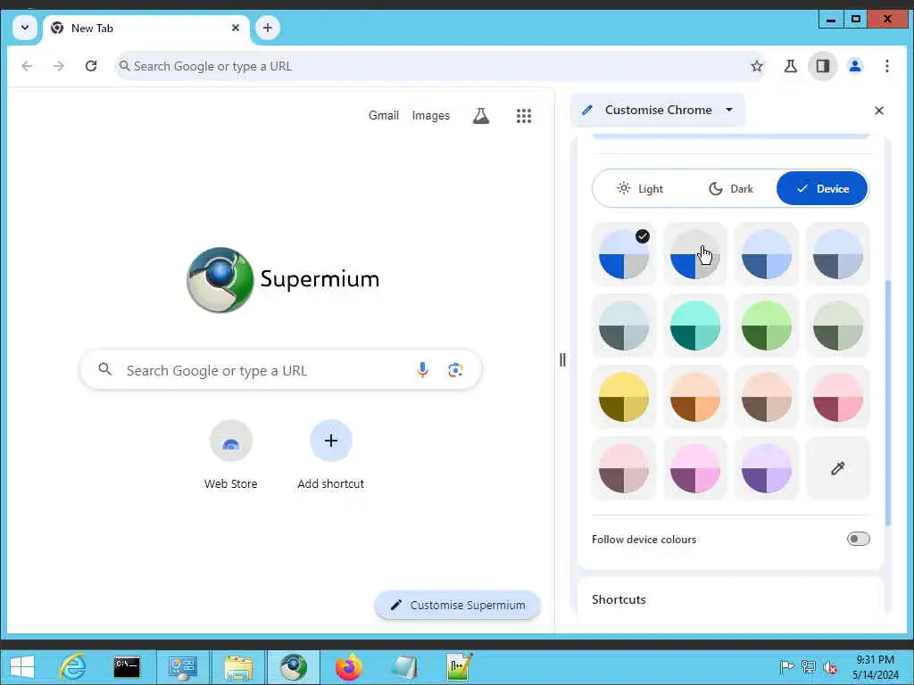Open File Explorer from taskbar

point(238,667)
